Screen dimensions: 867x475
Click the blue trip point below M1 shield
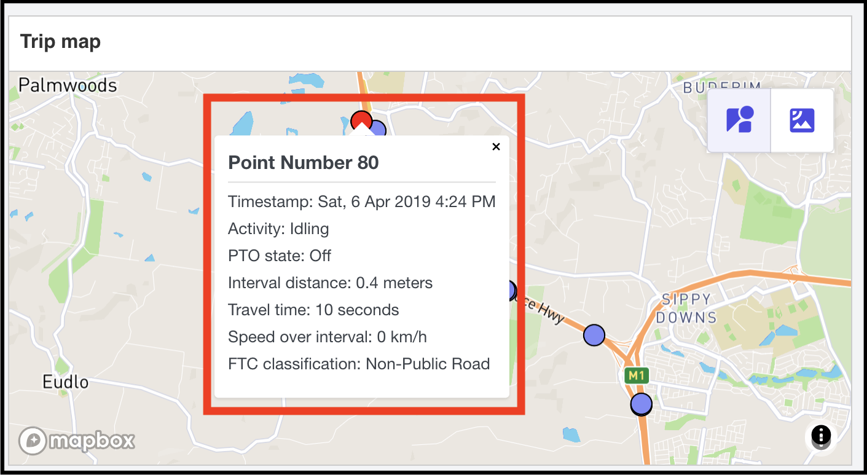(x=641, y=404)
